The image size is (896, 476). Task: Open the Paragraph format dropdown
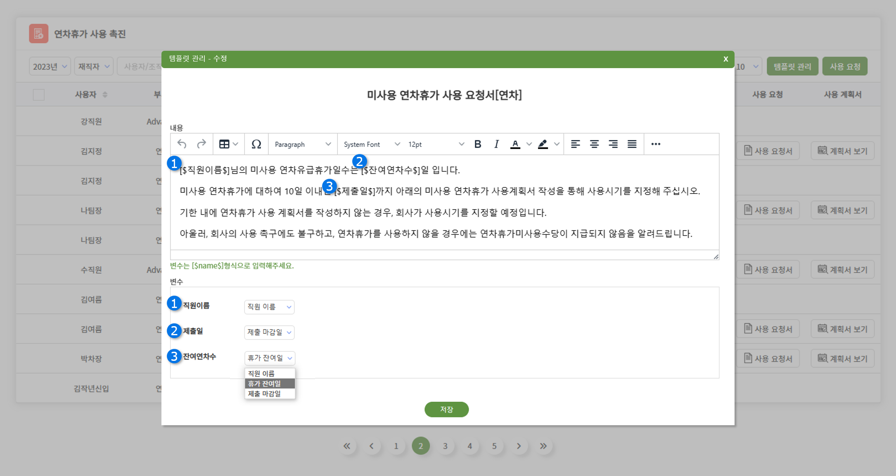tap(303, 144)
